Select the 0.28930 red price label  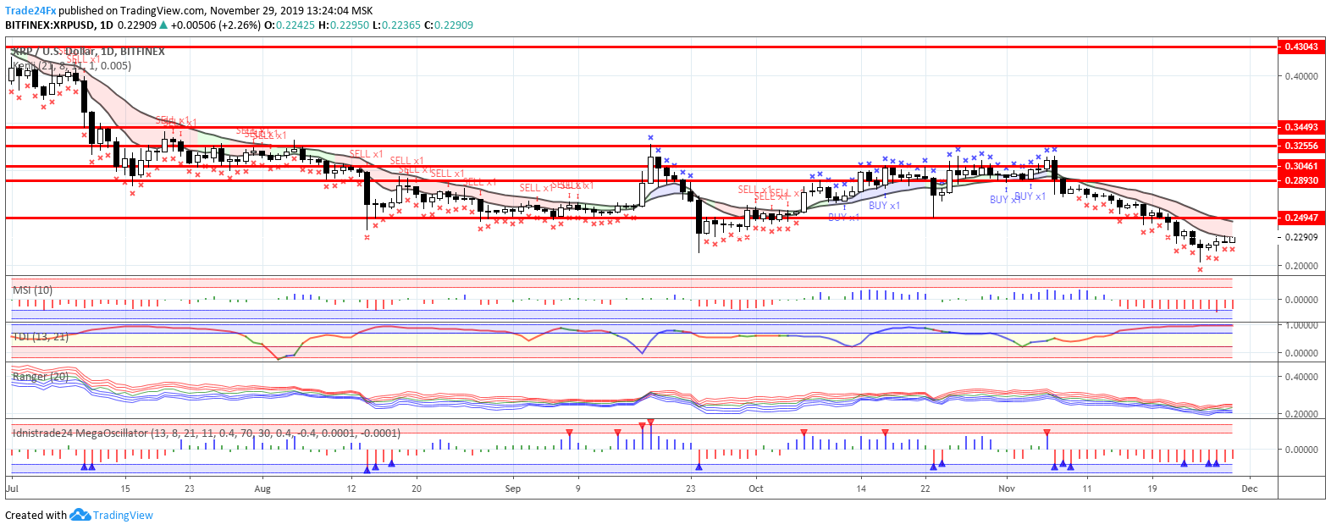click(1301, 180)
